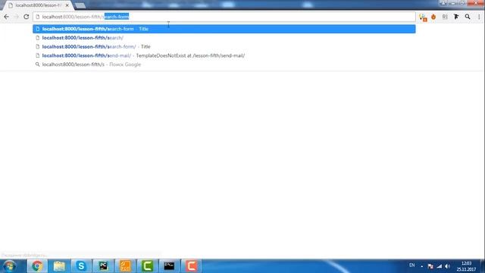The height and width of the screenshot is (273, 485).
Task: Click the search magnifier icon in the last suggestion
Action: coord(37,64)
